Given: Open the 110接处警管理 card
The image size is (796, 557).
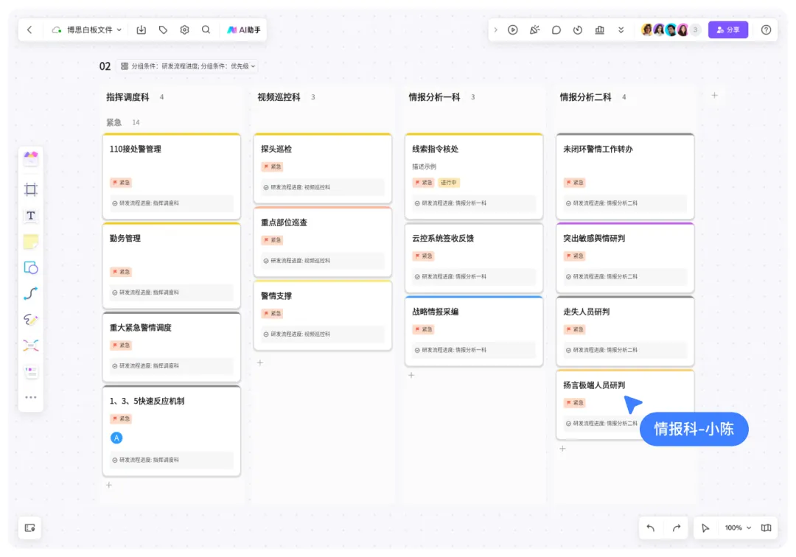Looking at the screenshot, I should point(172,176).
